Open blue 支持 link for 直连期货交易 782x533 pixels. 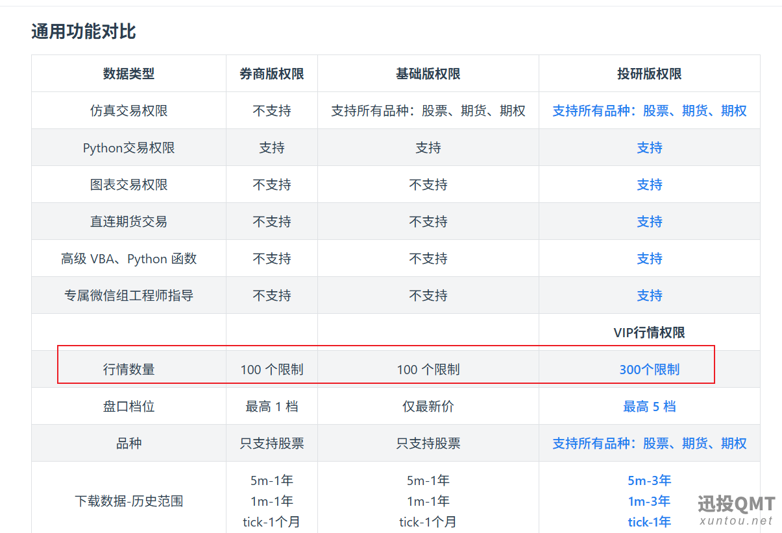649,222
